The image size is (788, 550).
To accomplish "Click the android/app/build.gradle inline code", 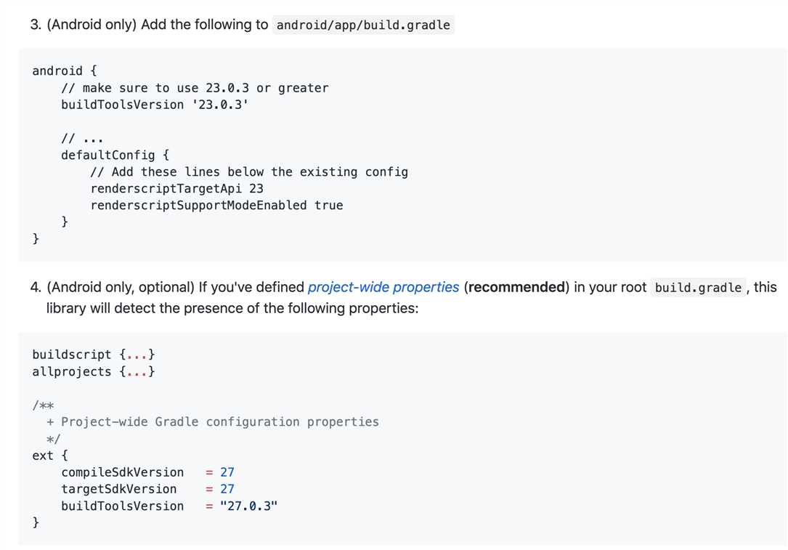I will click(363, 25).
